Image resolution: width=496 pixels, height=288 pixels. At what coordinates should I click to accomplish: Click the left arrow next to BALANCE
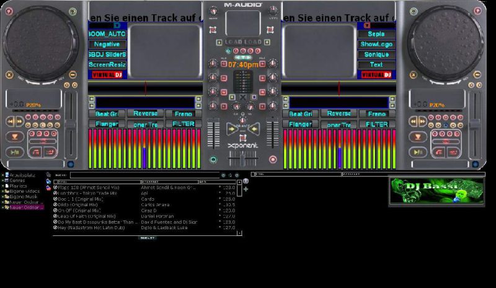click(x=232, y=129)
